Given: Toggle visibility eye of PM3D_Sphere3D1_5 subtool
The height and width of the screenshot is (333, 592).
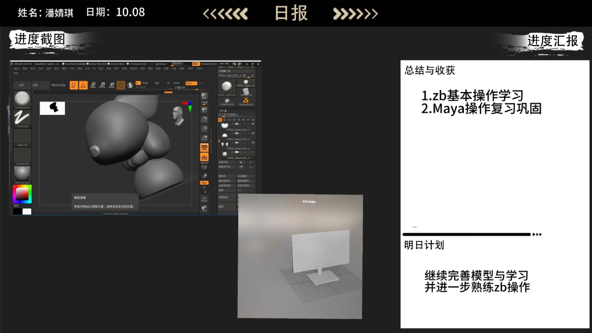Looking at the screenshot, I should pos(253,125).
